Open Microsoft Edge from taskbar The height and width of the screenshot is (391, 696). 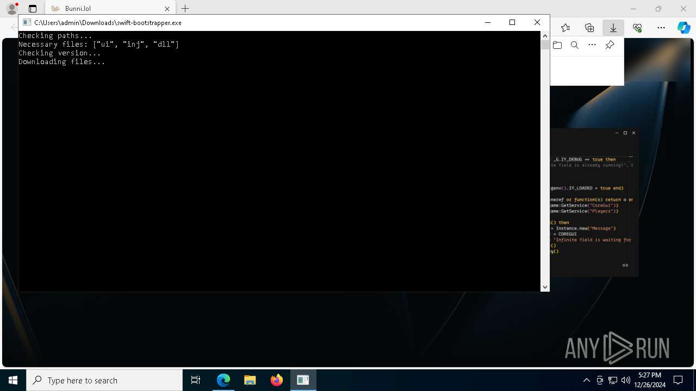pos(223,380)
